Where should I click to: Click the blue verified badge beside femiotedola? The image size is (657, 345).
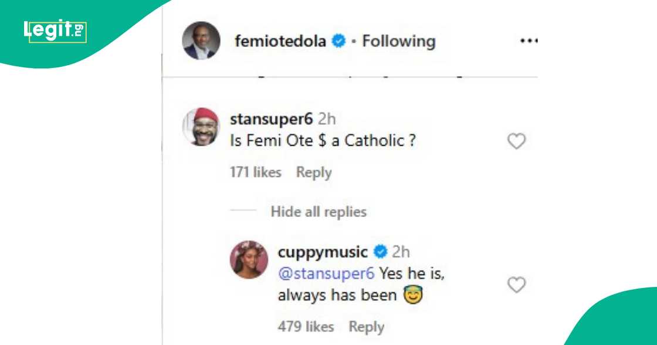(x=337, y=41)
